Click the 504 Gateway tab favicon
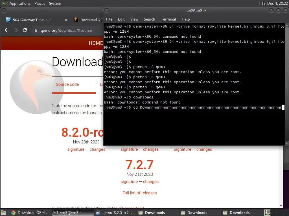The height and width of the screenshot is (216, 289). pyautogui.click(x=8, y=20)
